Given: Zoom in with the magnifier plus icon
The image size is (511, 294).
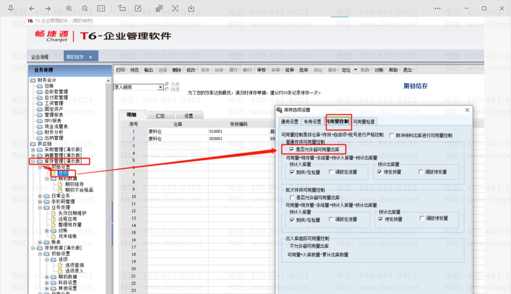Looking at the screenshot, I should point(69,8).
